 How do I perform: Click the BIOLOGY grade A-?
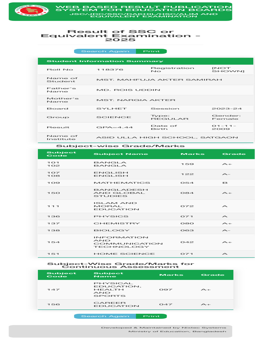[x=226, y=230]
